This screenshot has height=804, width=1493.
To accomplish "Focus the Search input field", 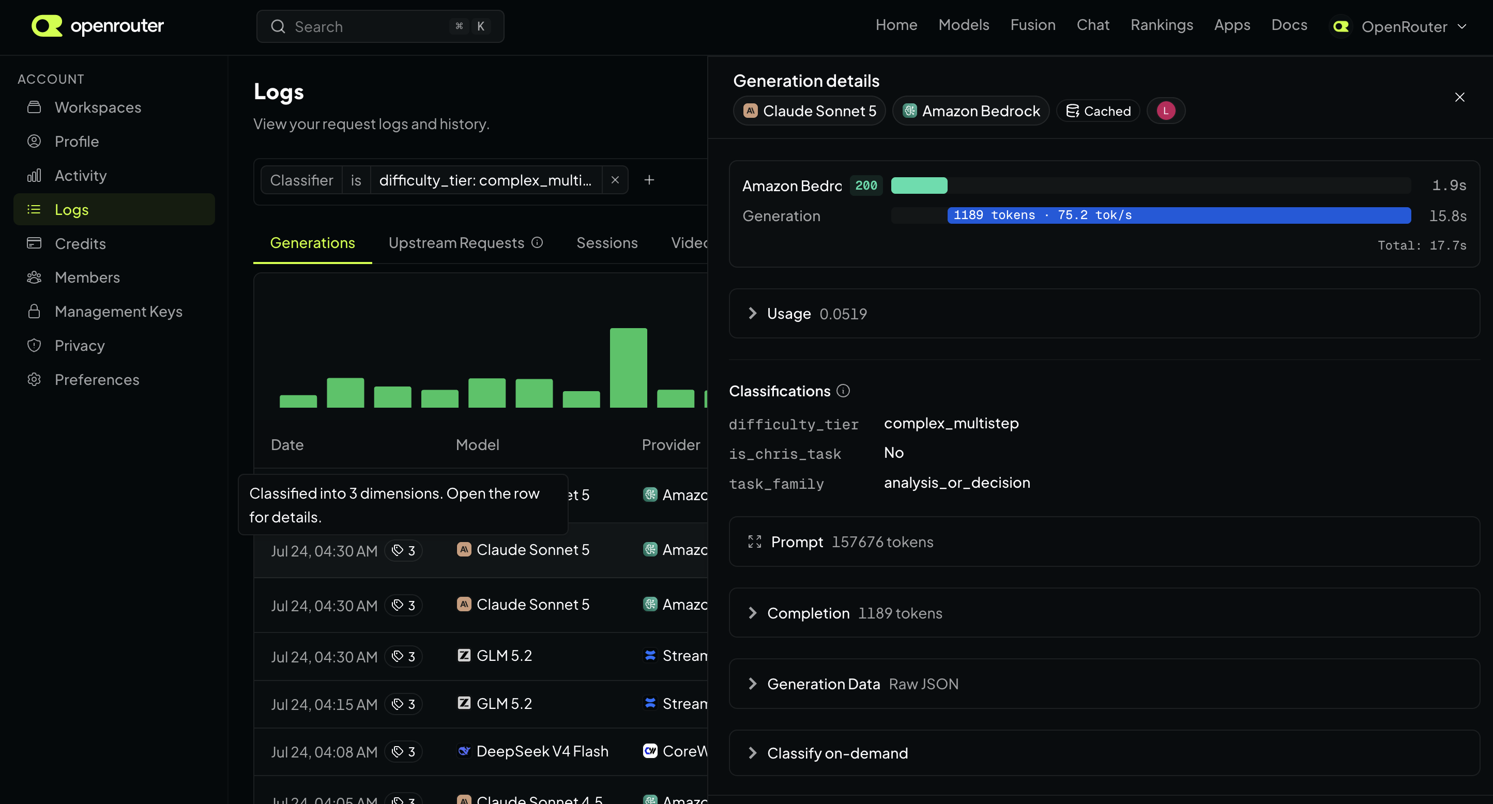I will click(x=380, y=27).
